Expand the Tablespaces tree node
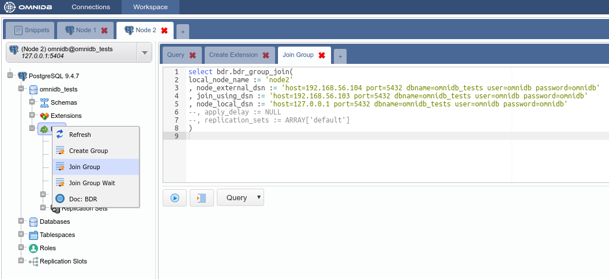This screenshot has width=609, height=279. [21, 235]
